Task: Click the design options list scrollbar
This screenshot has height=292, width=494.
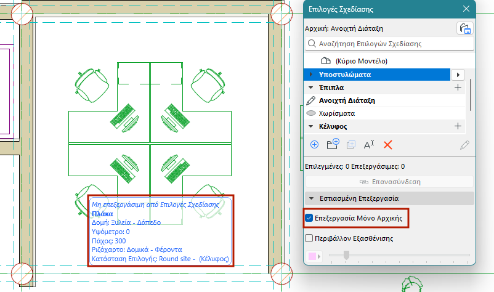Action: click(x=471, y=95)
